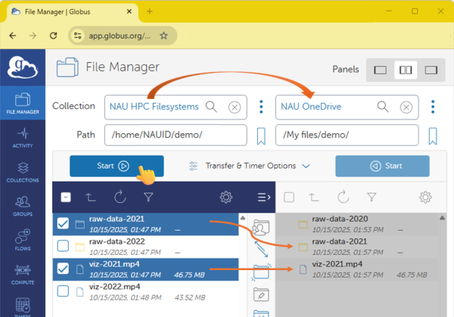454x317 pixels.
Task: Open Groups in the sidebar
Action: coord(22,205)
